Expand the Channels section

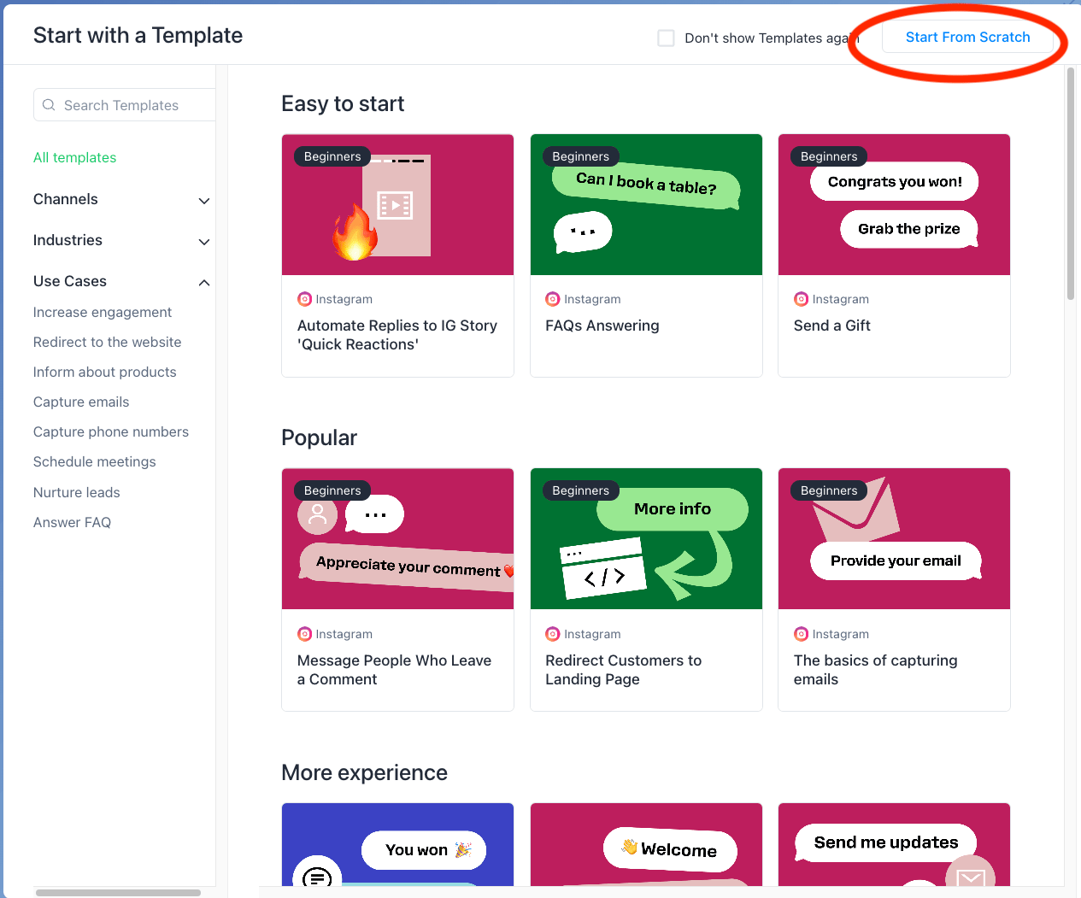pyautogui.click(x=121, y=199)
